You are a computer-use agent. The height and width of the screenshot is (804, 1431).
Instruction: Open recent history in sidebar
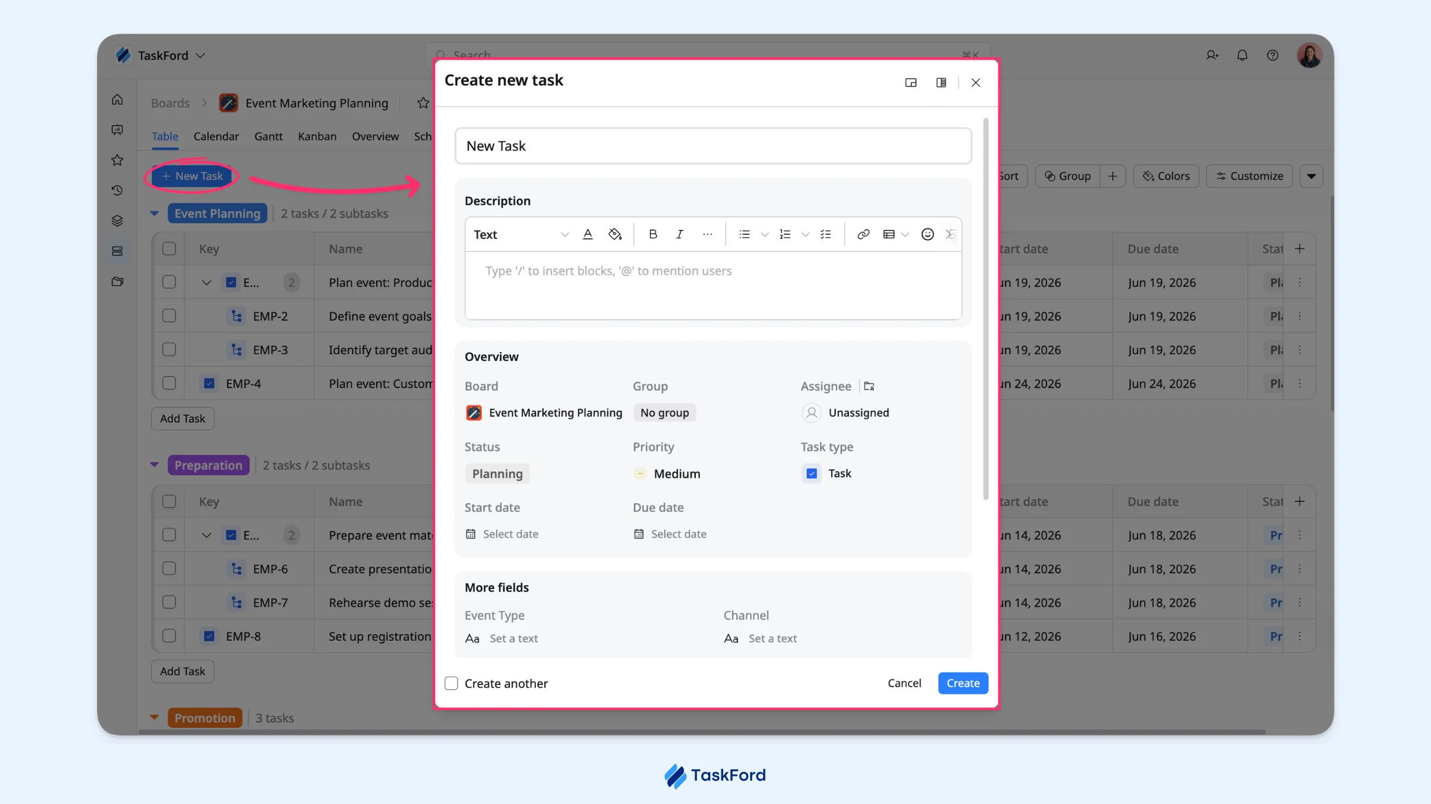[117, 191]
